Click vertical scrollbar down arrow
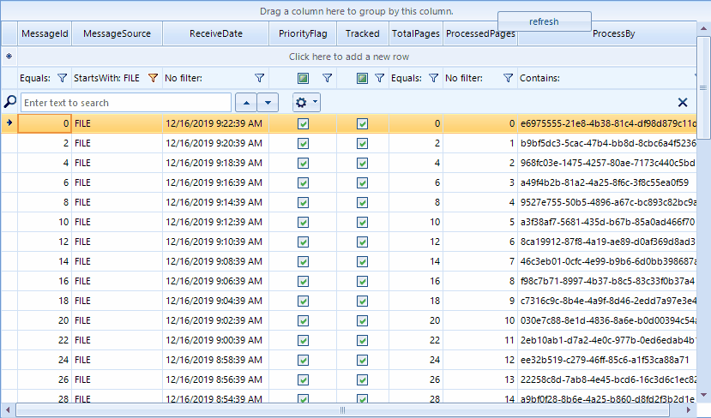Image resolution: width=711 pixels, height=418 pixels. click(x=703, y=396)
